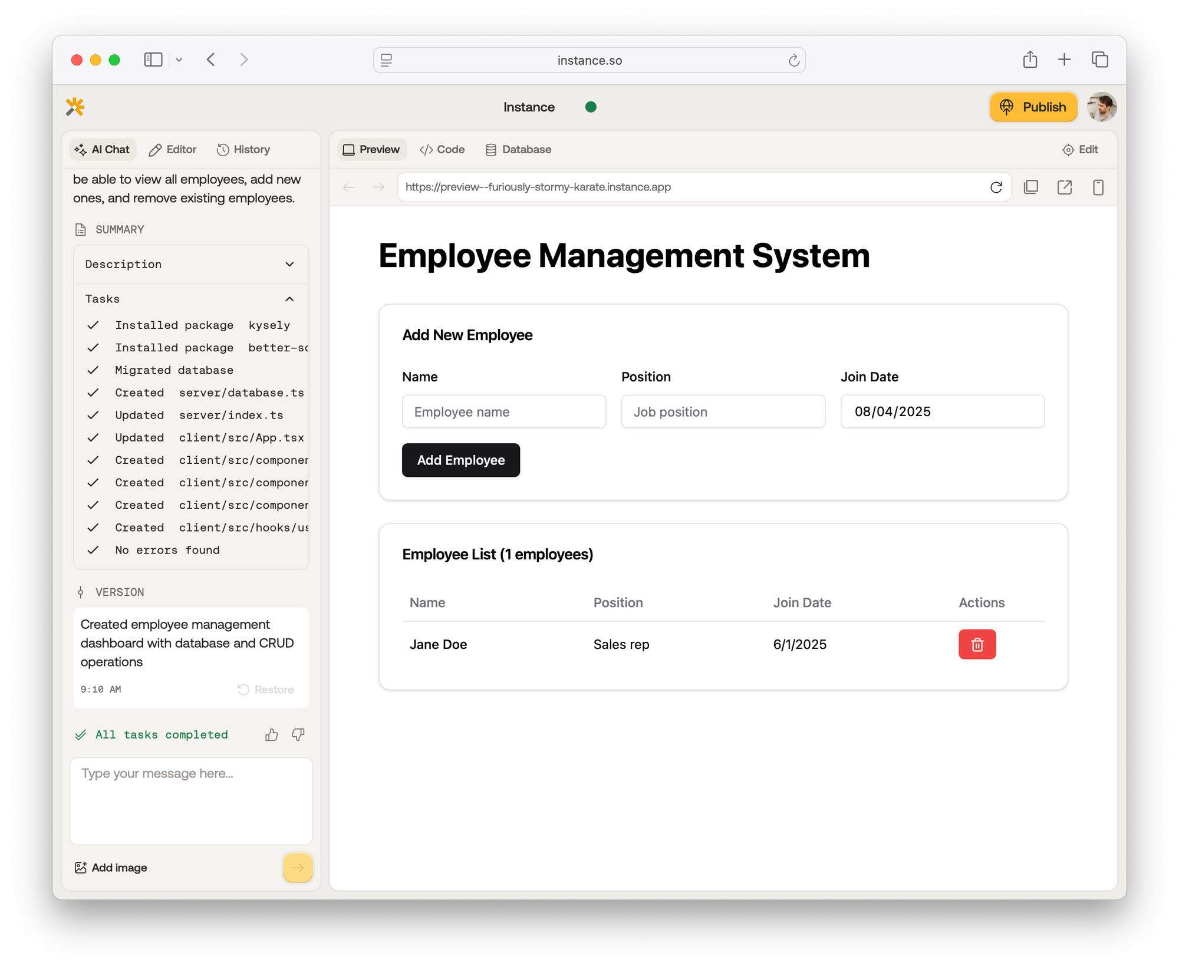Toggle the Safari sidebar panel
Viewport: 1179px width, 969px height.
click(153, 60)
